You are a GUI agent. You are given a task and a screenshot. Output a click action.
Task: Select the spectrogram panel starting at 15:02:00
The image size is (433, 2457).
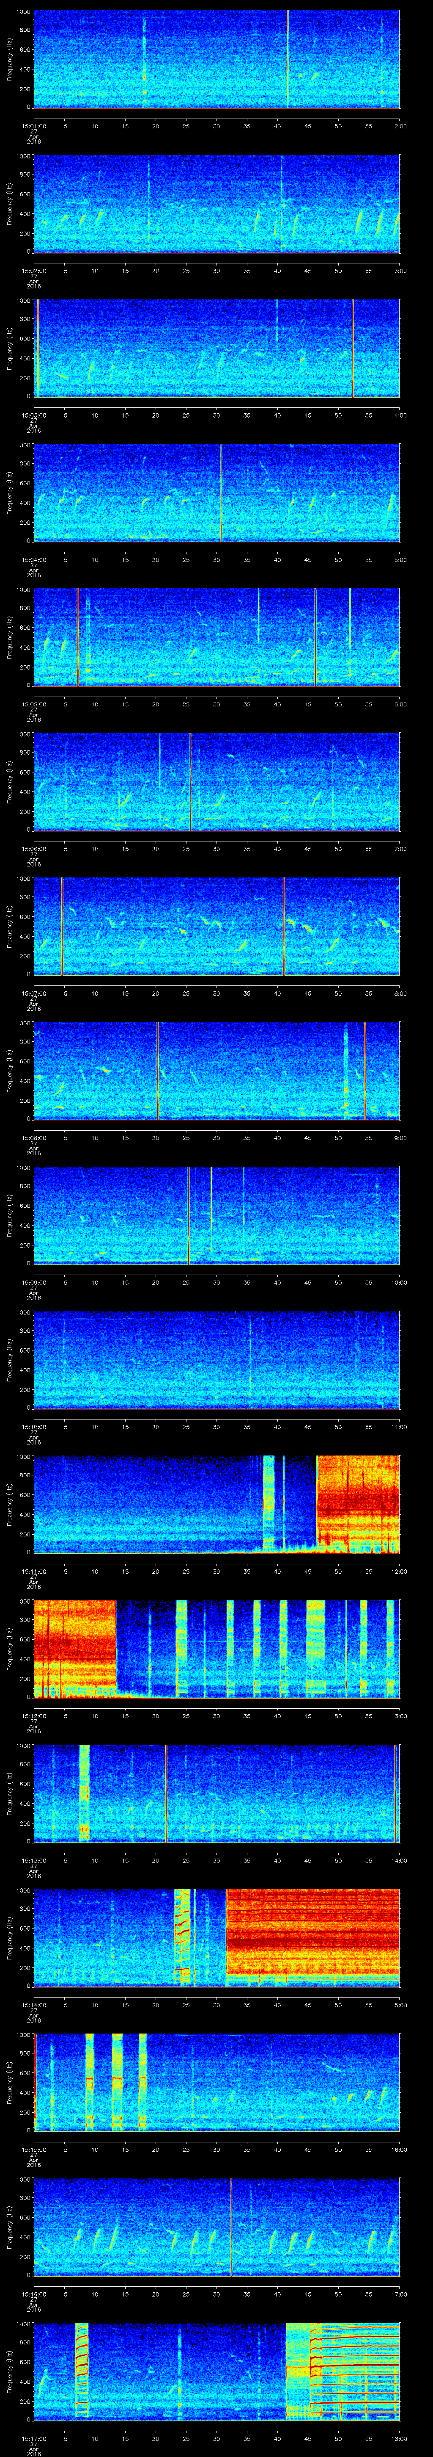(216, 204)
